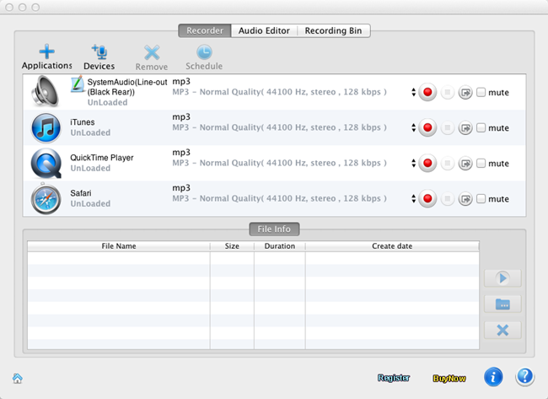This screenshot has height=399, width=548.
Task: Click the home icon at bottom left
Action: [x=17, y=378]
